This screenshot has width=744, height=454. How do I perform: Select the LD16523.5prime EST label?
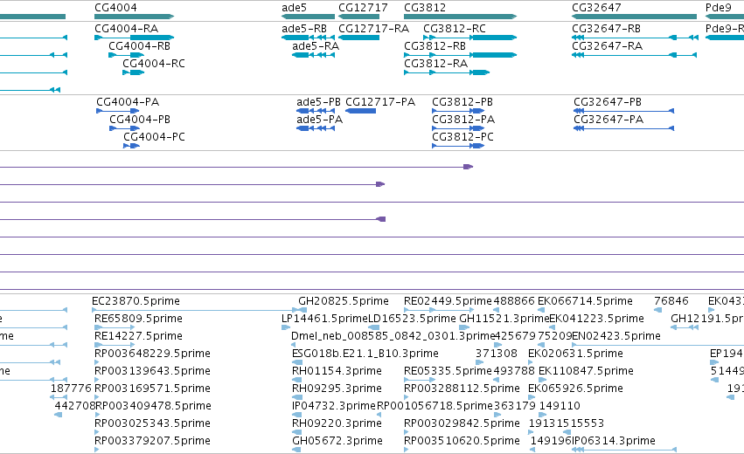coord(412,319)
